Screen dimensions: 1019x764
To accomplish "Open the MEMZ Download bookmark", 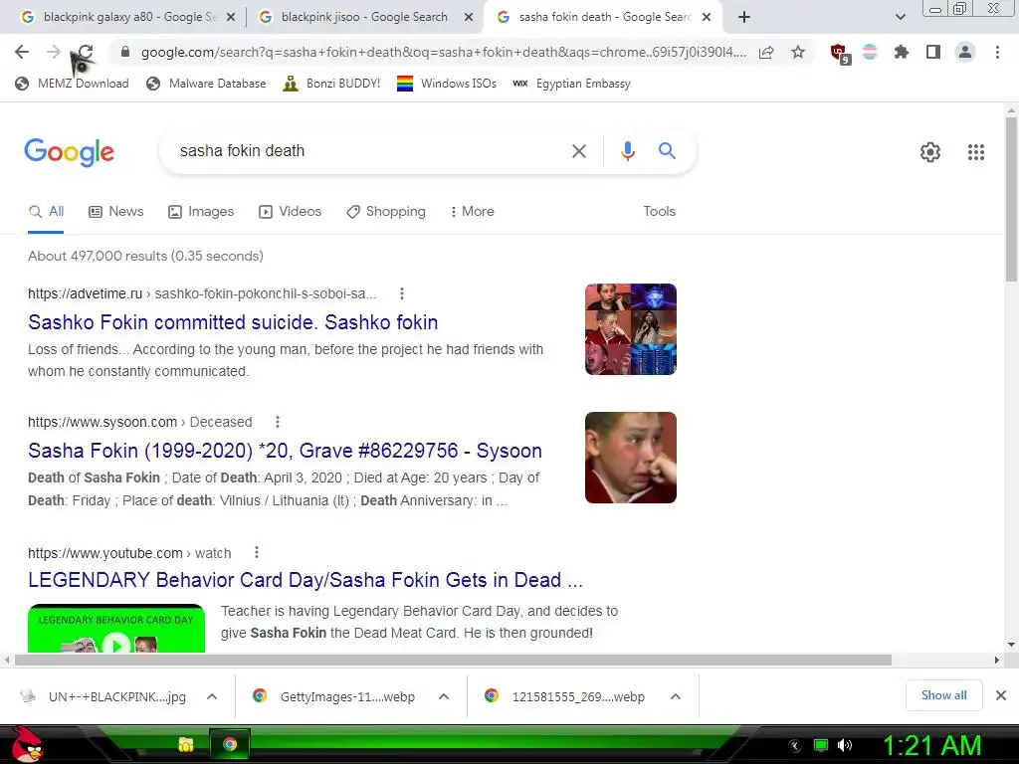I will pyautogui.click(x=72, y=84).
